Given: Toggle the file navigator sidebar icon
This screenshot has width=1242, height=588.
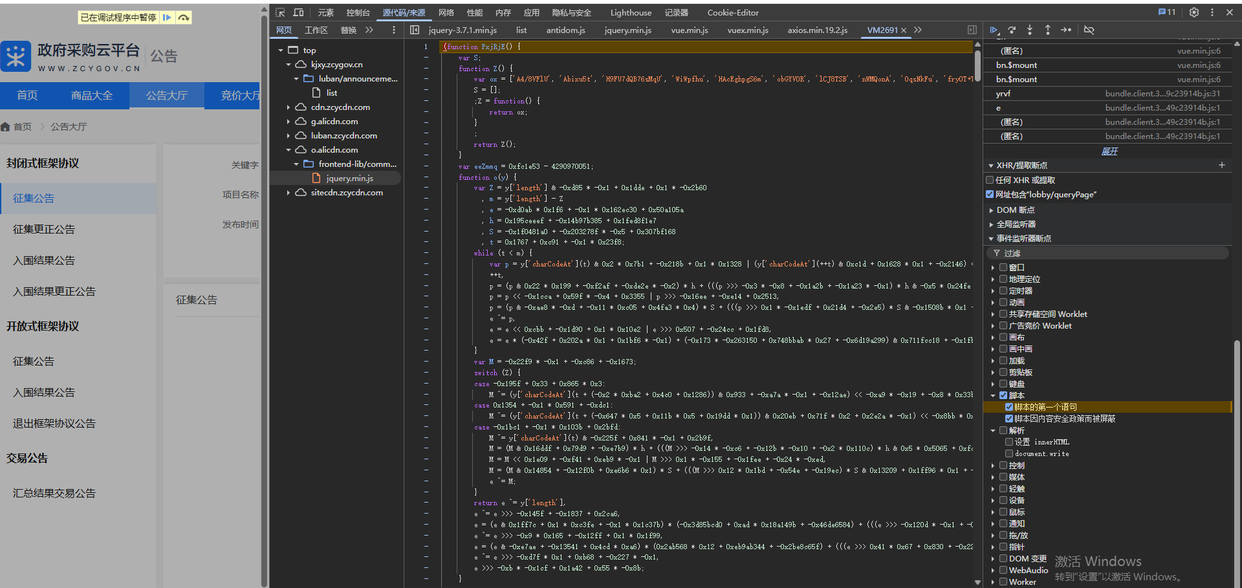Looking at the screenshot, I should pos(415,30).
